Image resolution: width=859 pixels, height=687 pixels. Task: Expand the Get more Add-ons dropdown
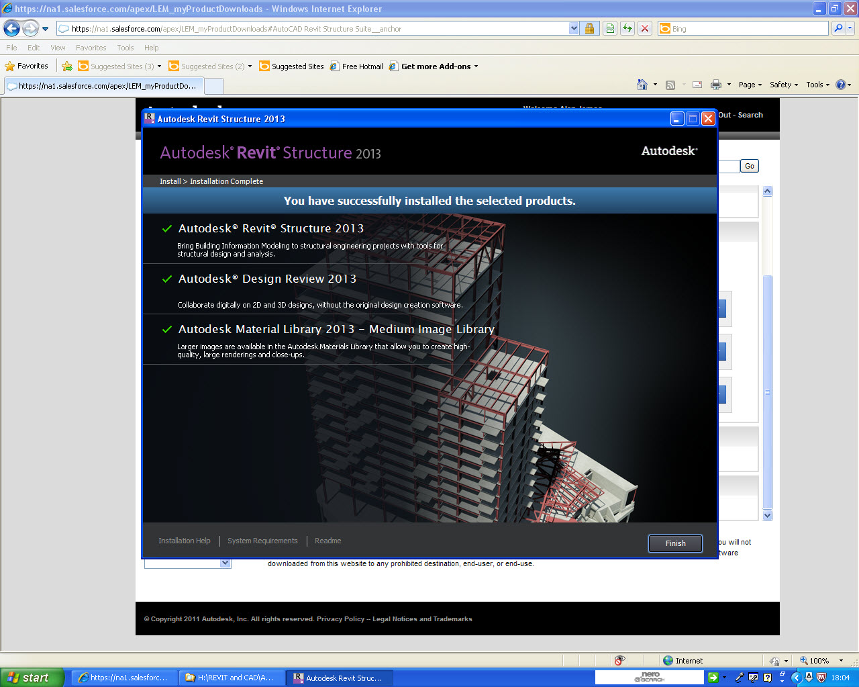click(x=476, y=66)
